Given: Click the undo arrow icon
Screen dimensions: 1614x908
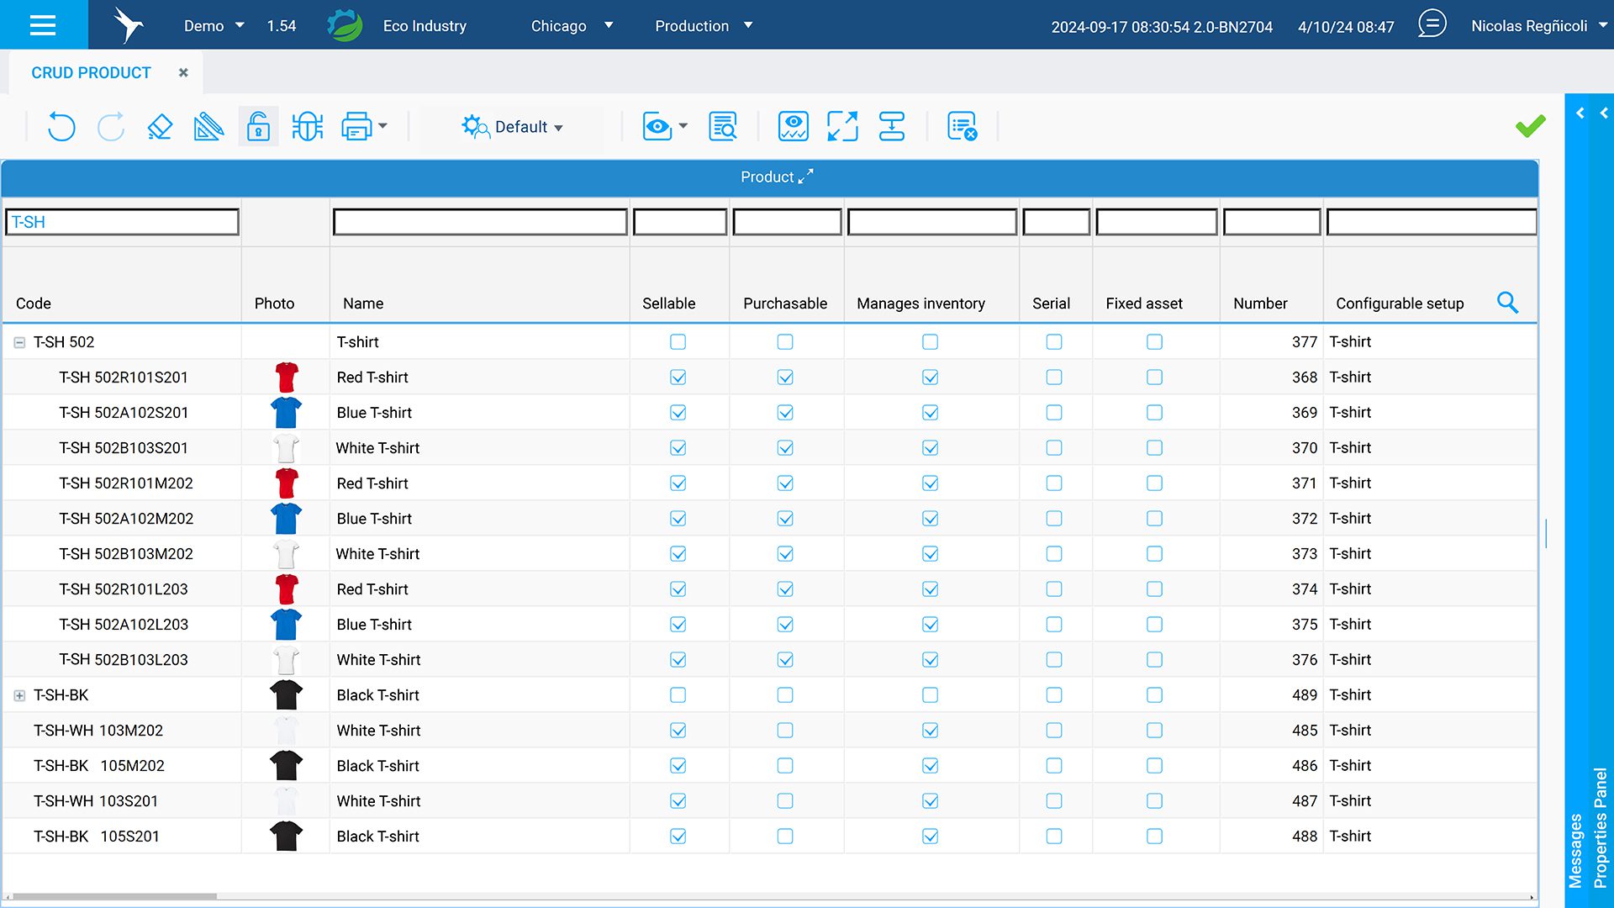Looking at the screenshot, I should pyautogui.click(x=61, y=127).
